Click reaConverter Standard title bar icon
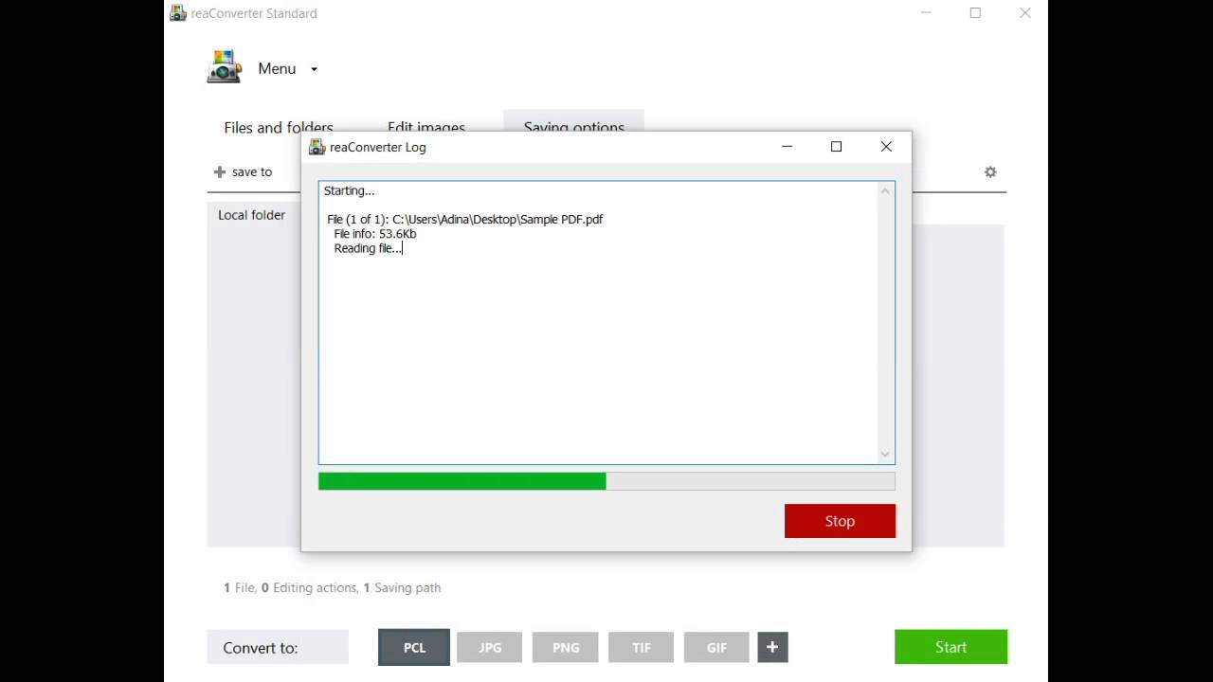The image size is (1213, 682). click(177, 13)
